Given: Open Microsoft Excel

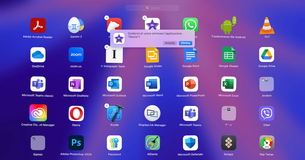Looking at the screenshot, I should [229, 84].
